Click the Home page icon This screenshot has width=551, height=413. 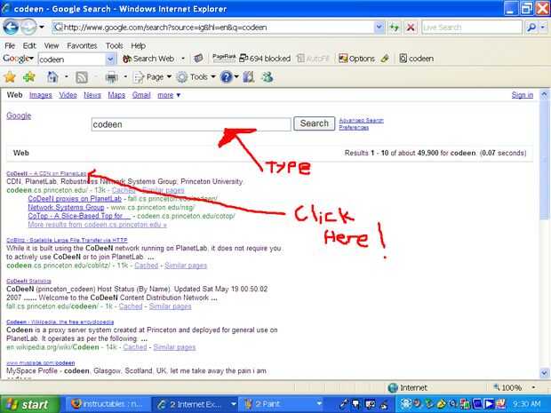(52, 77)
